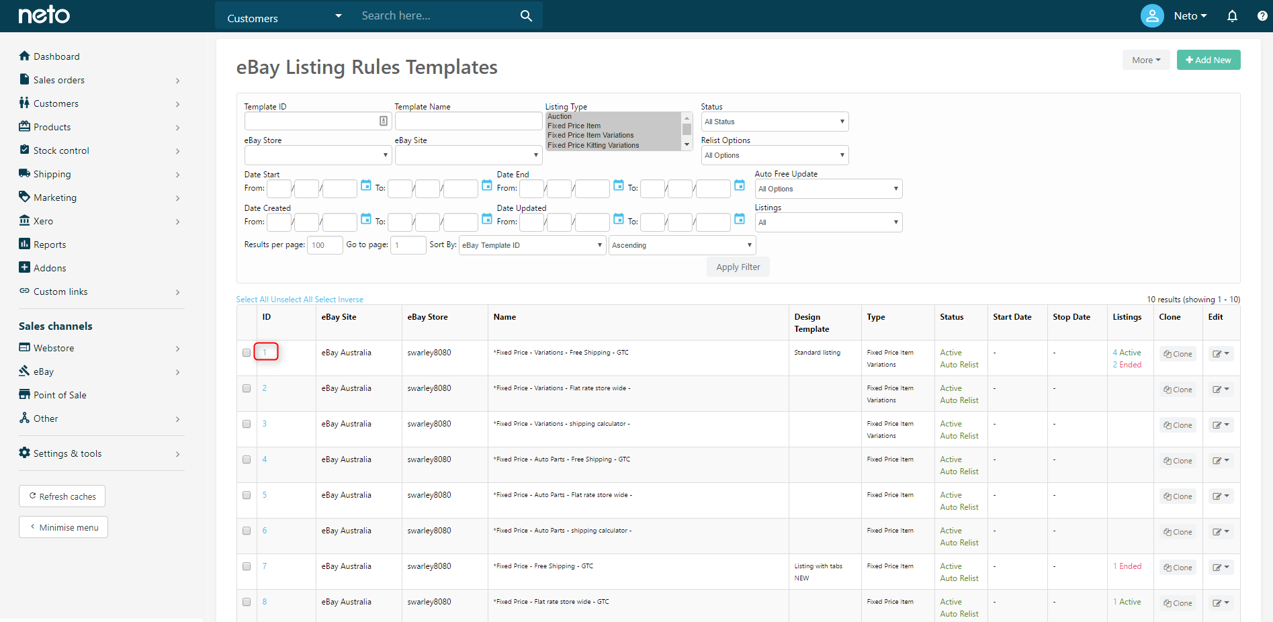This screenshot has height=622, width=1273.
Task: Click the Products briefcase icon
Action: point(25,126)
